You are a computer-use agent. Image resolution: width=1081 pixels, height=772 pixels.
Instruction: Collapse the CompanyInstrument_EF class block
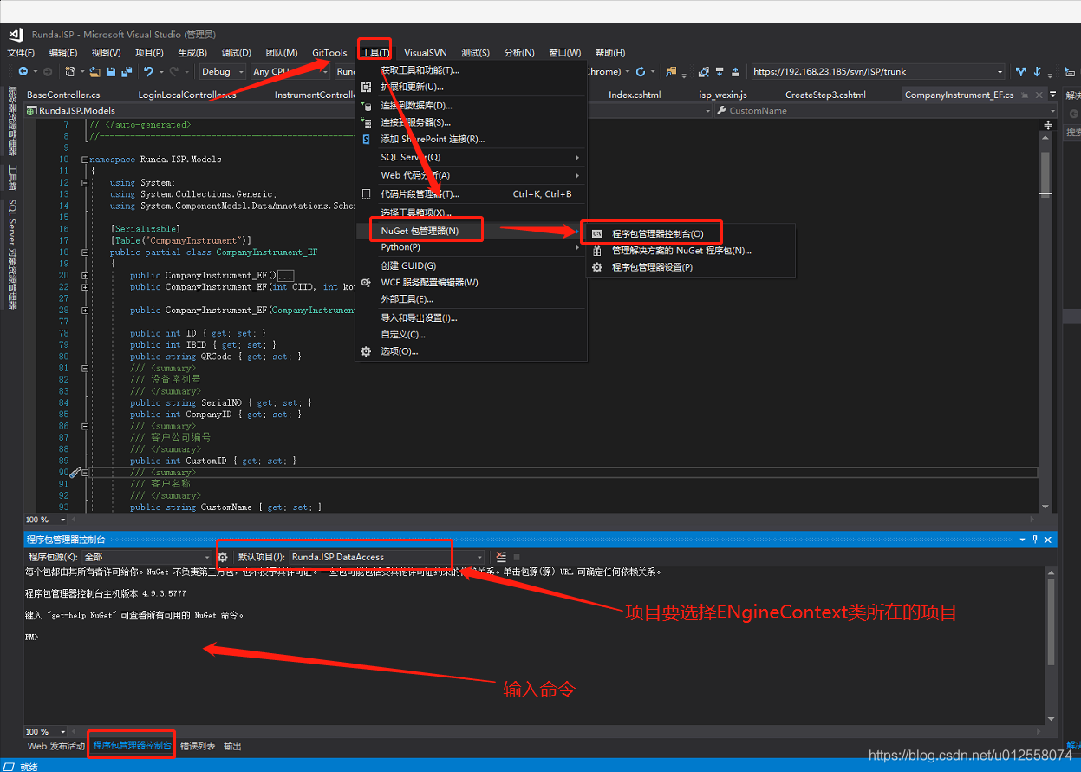84,252
